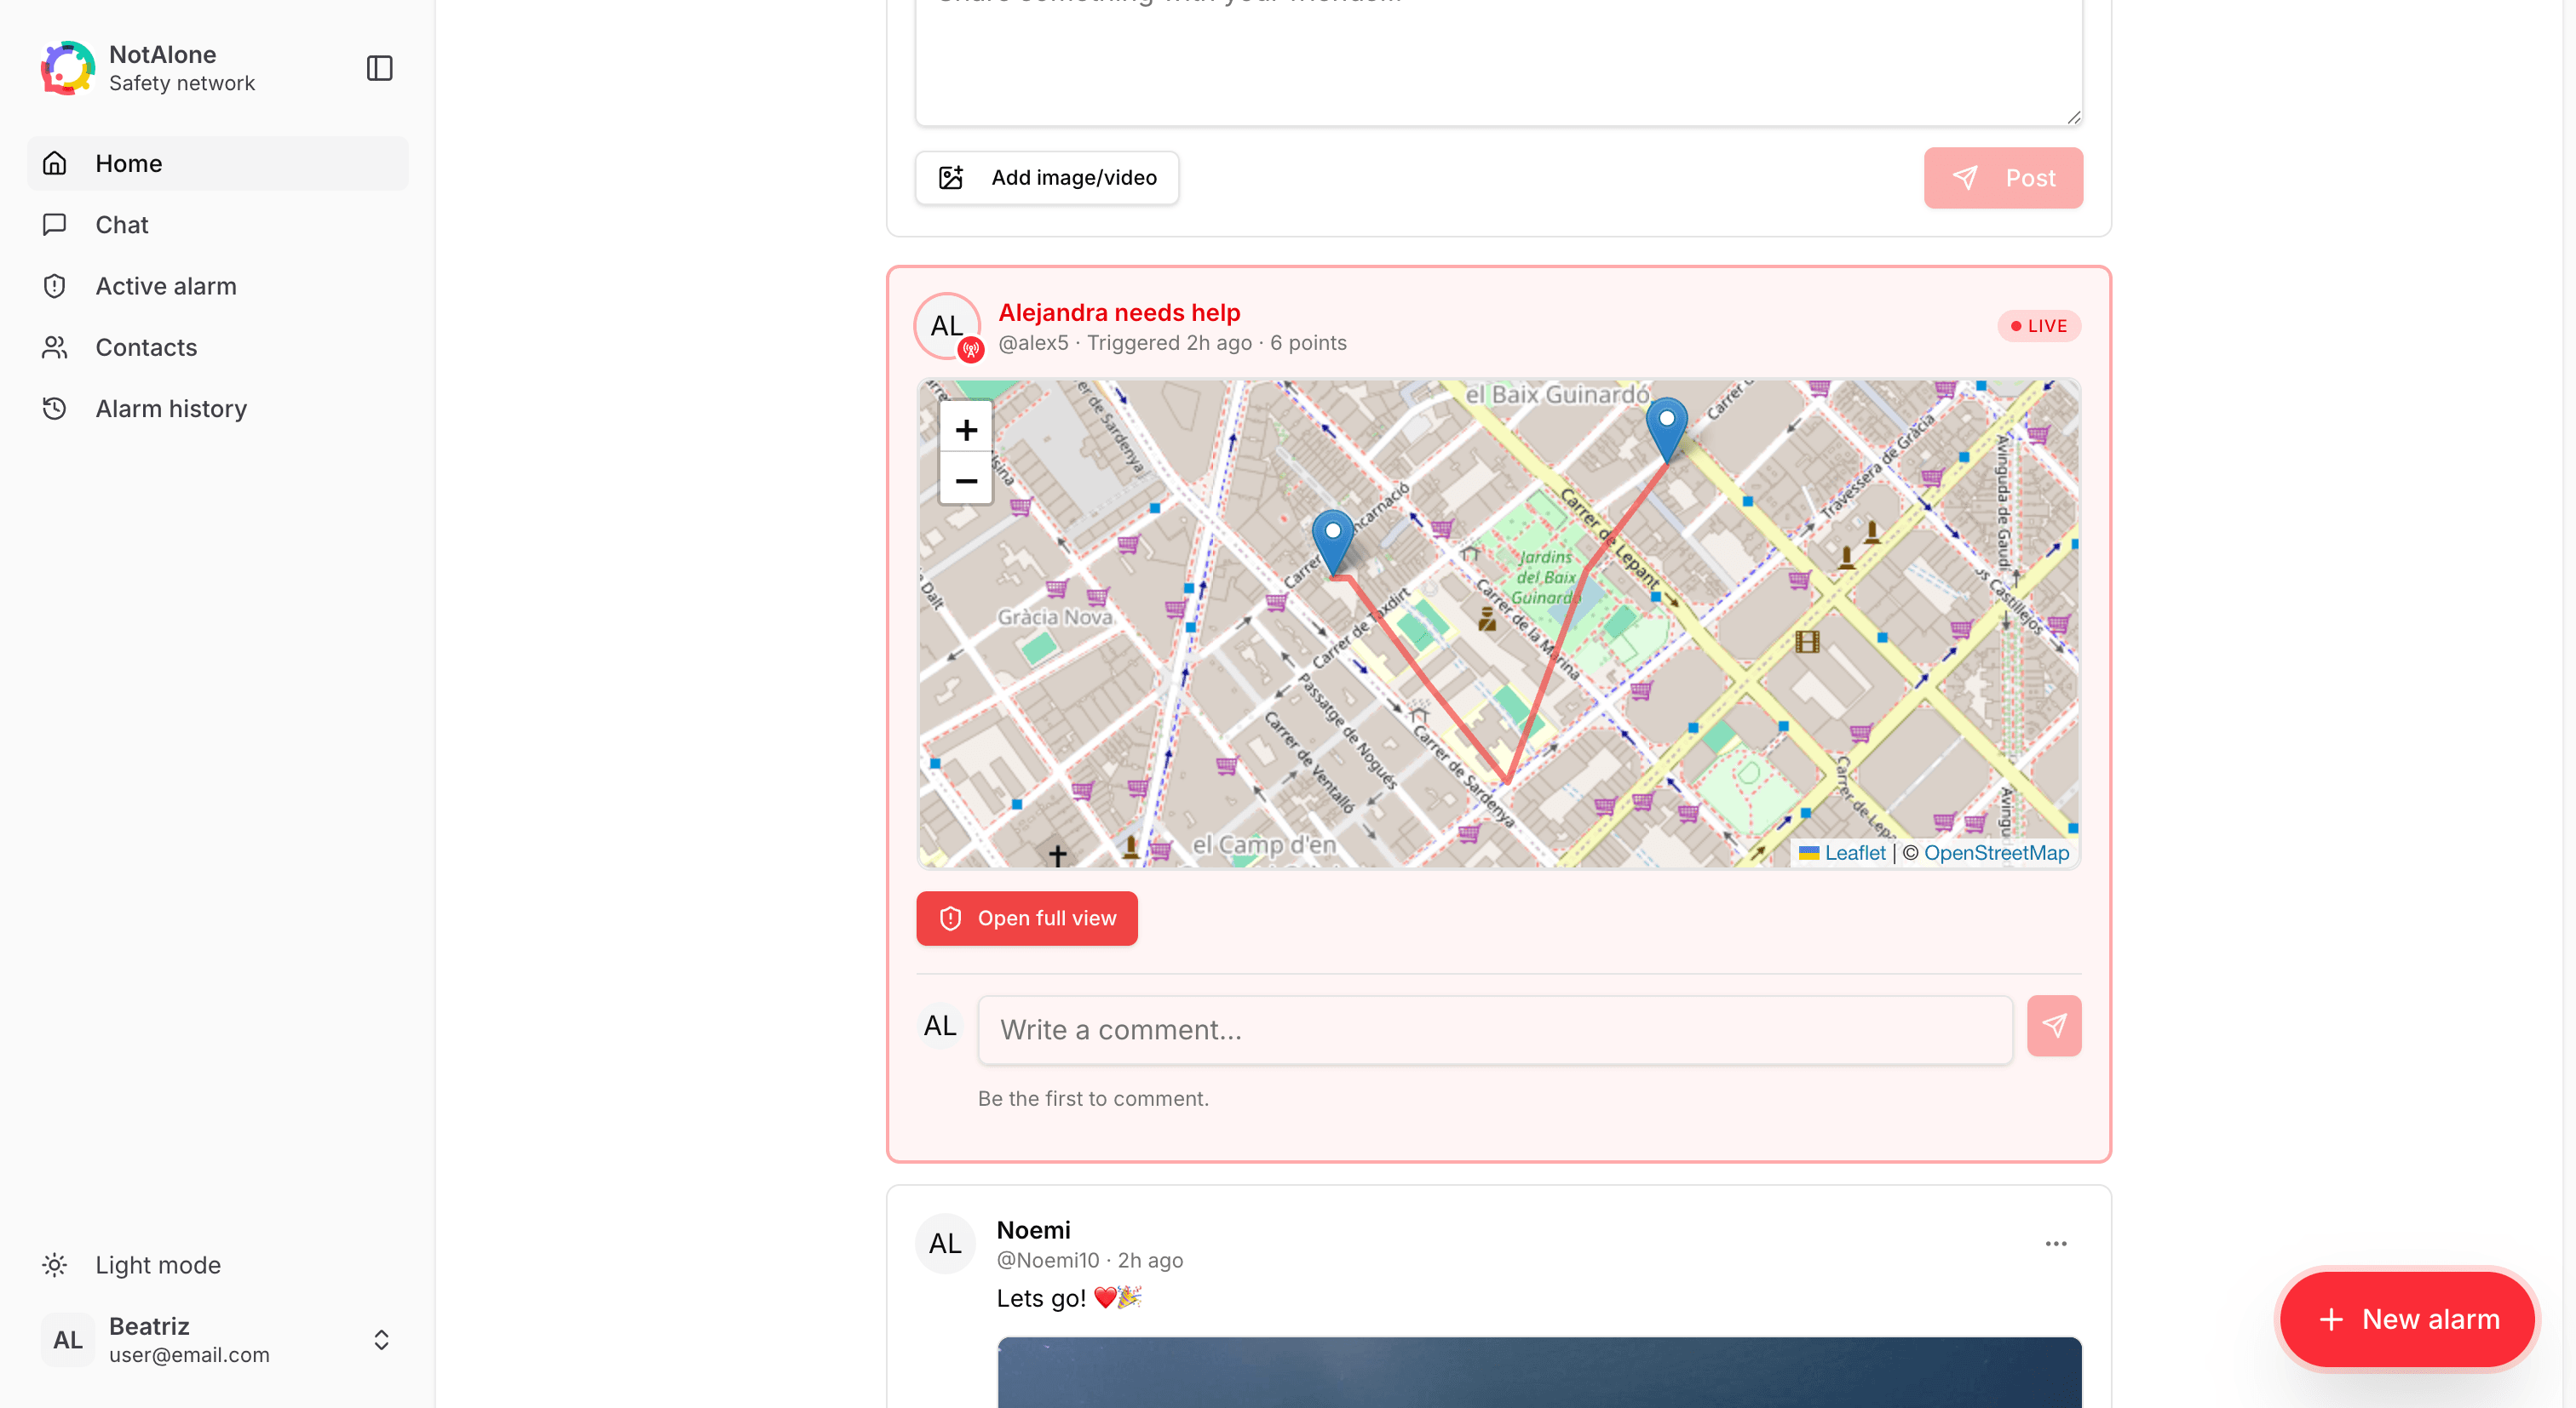The image size is (2576, 1408).
Task: Click Open full view button
Action: 1027,919
